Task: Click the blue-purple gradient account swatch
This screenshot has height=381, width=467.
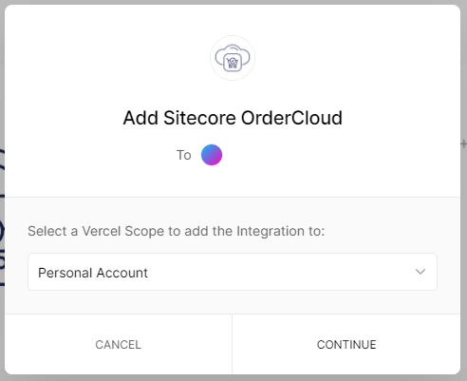Action: pos(212,155)
